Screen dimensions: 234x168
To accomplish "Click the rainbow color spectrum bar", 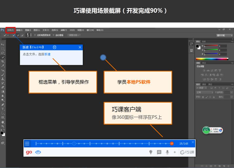I will click(x=213, y=59).
